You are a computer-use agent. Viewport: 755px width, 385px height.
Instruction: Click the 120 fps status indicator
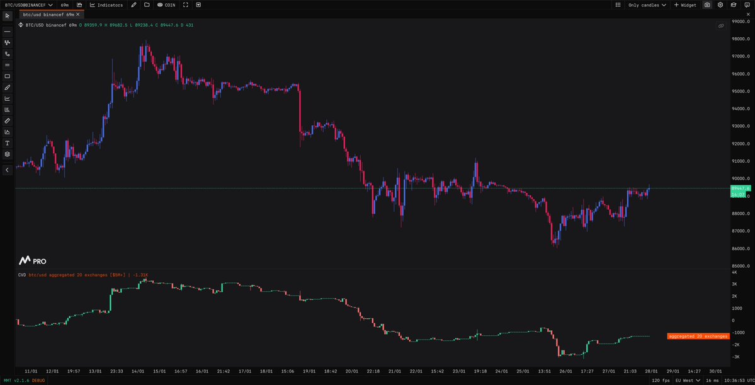660,381
